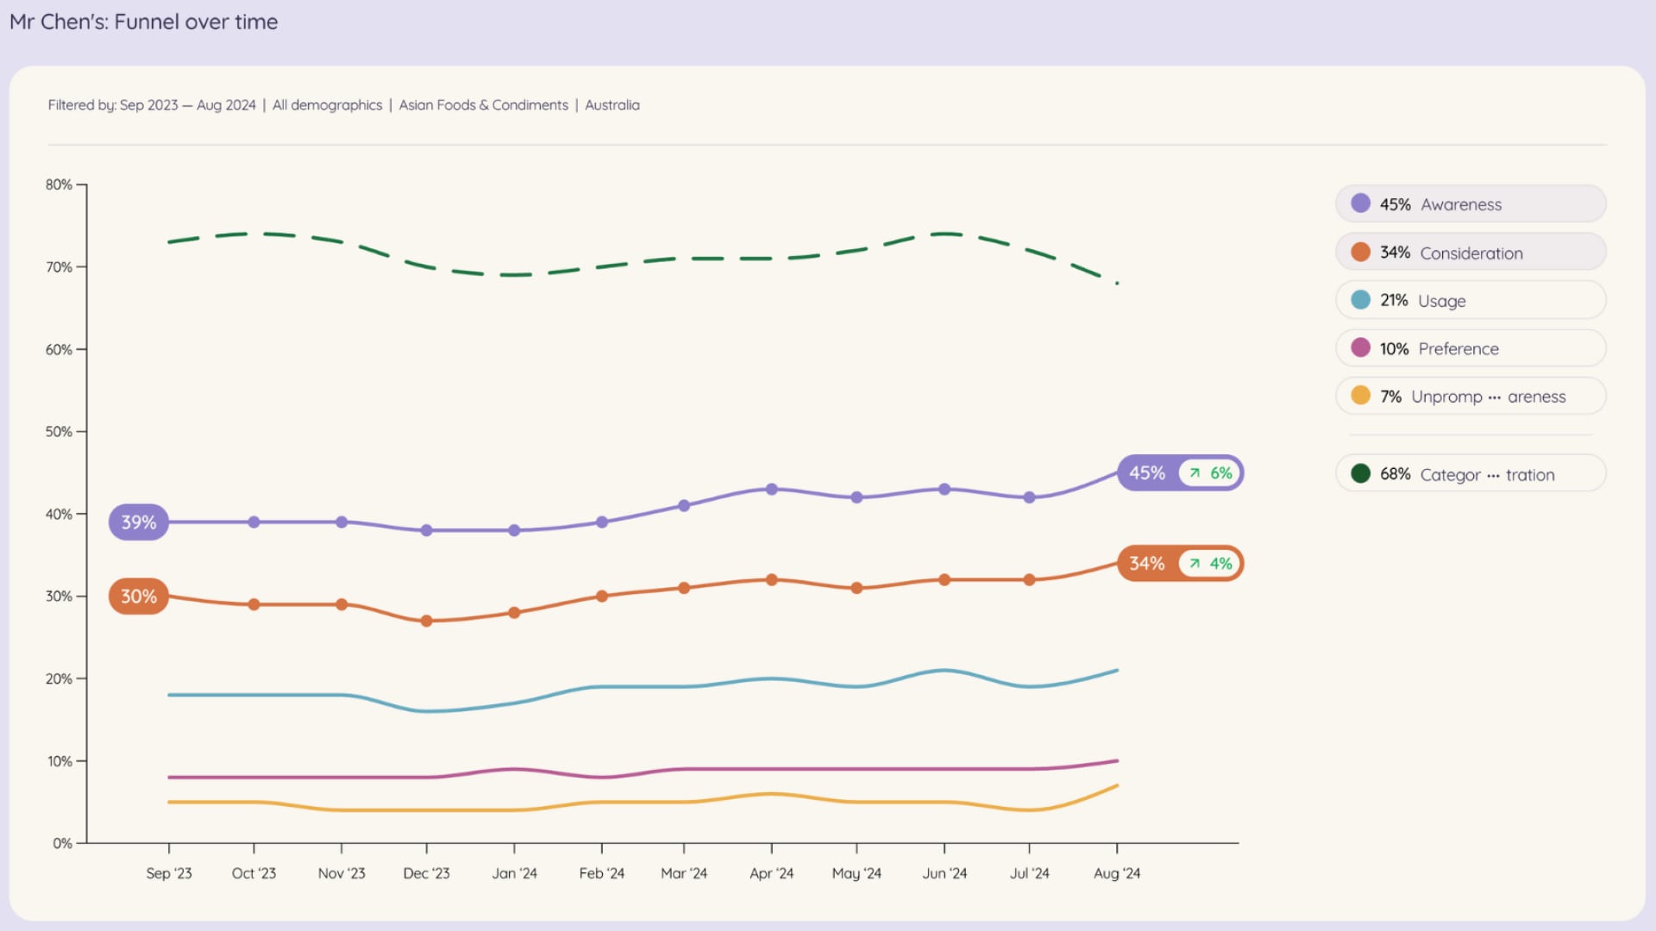Toggle the Category penetration legend pill
Viewport: 1656px width, 931px height.
[1471, 473]
